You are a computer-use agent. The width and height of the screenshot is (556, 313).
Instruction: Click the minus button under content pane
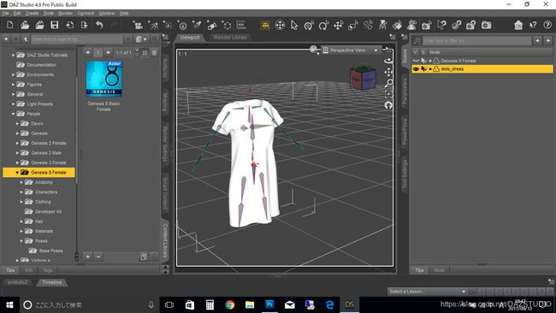click(x=98, y=257)
